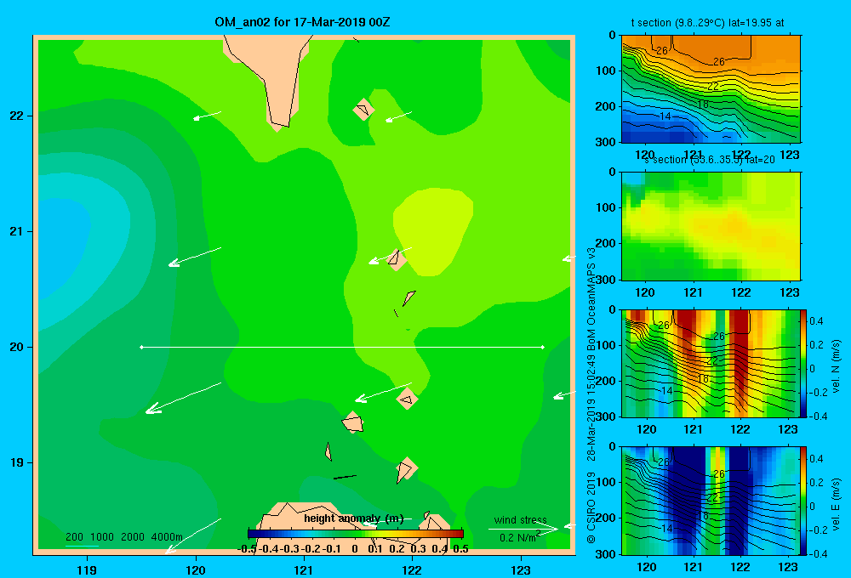The width and height of the screenshot is (851, 578).
Task: Click the island at 19N 122E
Action: pyautogui.click(x=405, y=469)
